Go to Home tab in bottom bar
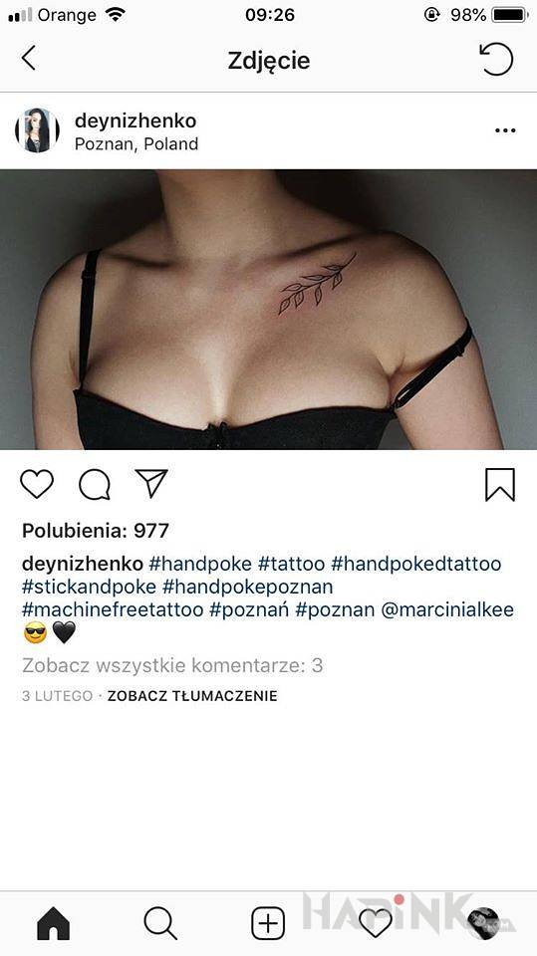This screenshot has width=537, height=956. point(54,923)
